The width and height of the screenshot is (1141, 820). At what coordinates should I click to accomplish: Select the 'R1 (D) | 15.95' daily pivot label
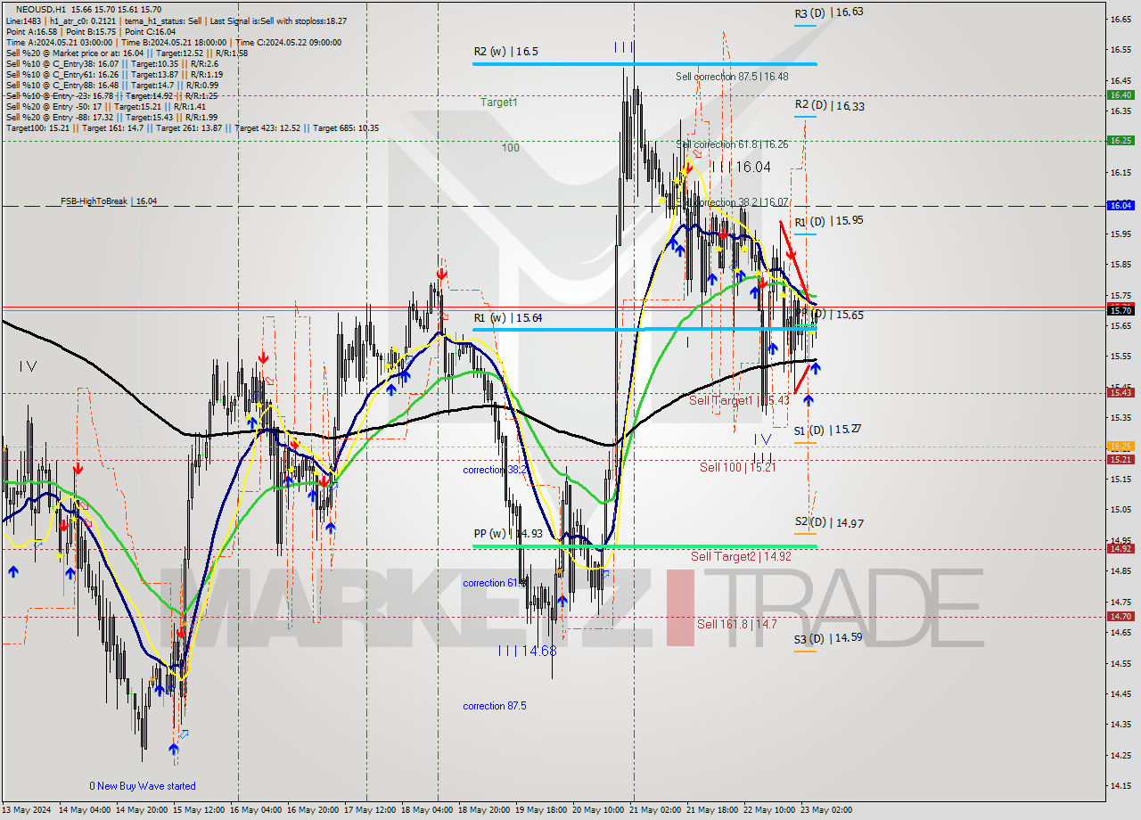(x=829, y=220)
